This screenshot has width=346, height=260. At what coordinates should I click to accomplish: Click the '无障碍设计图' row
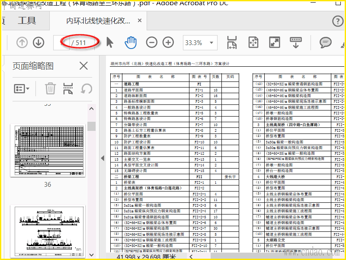tap(135, 171)
